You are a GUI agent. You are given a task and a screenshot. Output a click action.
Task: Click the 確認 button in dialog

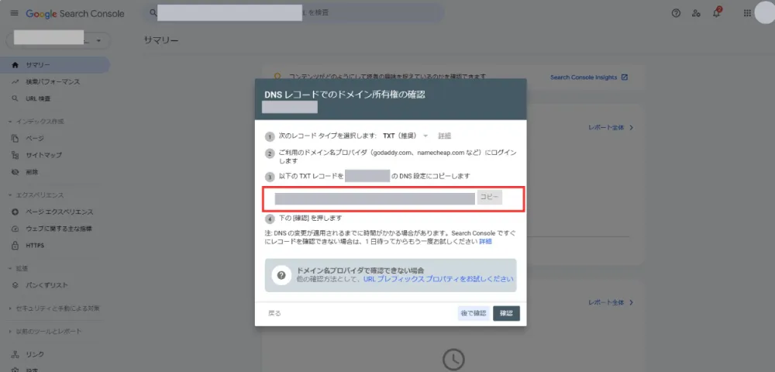point(506,313)
